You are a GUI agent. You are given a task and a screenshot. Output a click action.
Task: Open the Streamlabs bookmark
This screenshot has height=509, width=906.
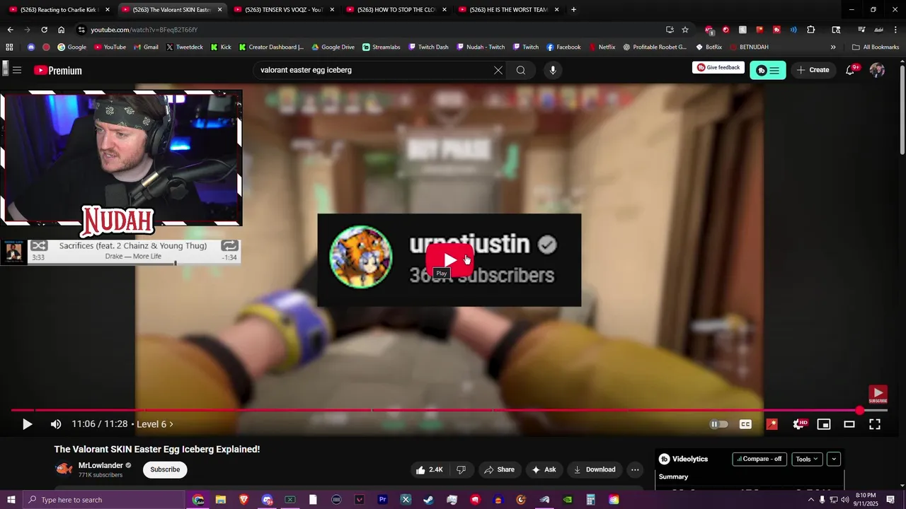tap(382, 47)
